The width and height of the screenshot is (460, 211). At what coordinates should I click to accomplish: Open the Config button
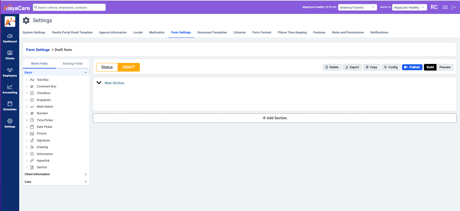click(391, 67)
